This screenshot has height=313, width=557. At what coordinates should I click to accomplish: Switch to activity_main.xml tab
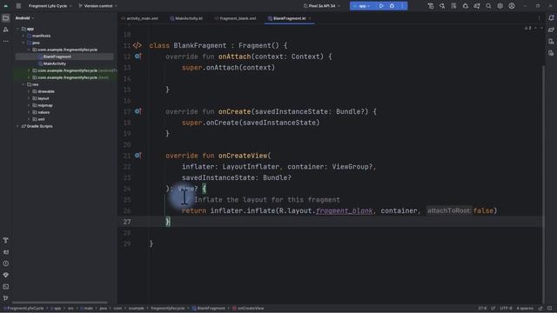[x=139, y=18]
